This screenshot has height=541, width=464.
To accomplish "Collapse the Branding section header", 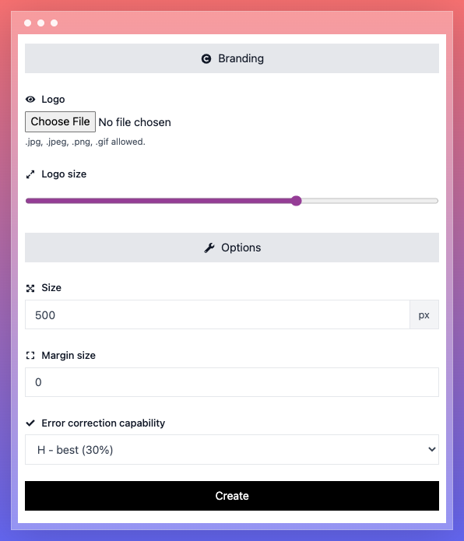I will 232,58.
